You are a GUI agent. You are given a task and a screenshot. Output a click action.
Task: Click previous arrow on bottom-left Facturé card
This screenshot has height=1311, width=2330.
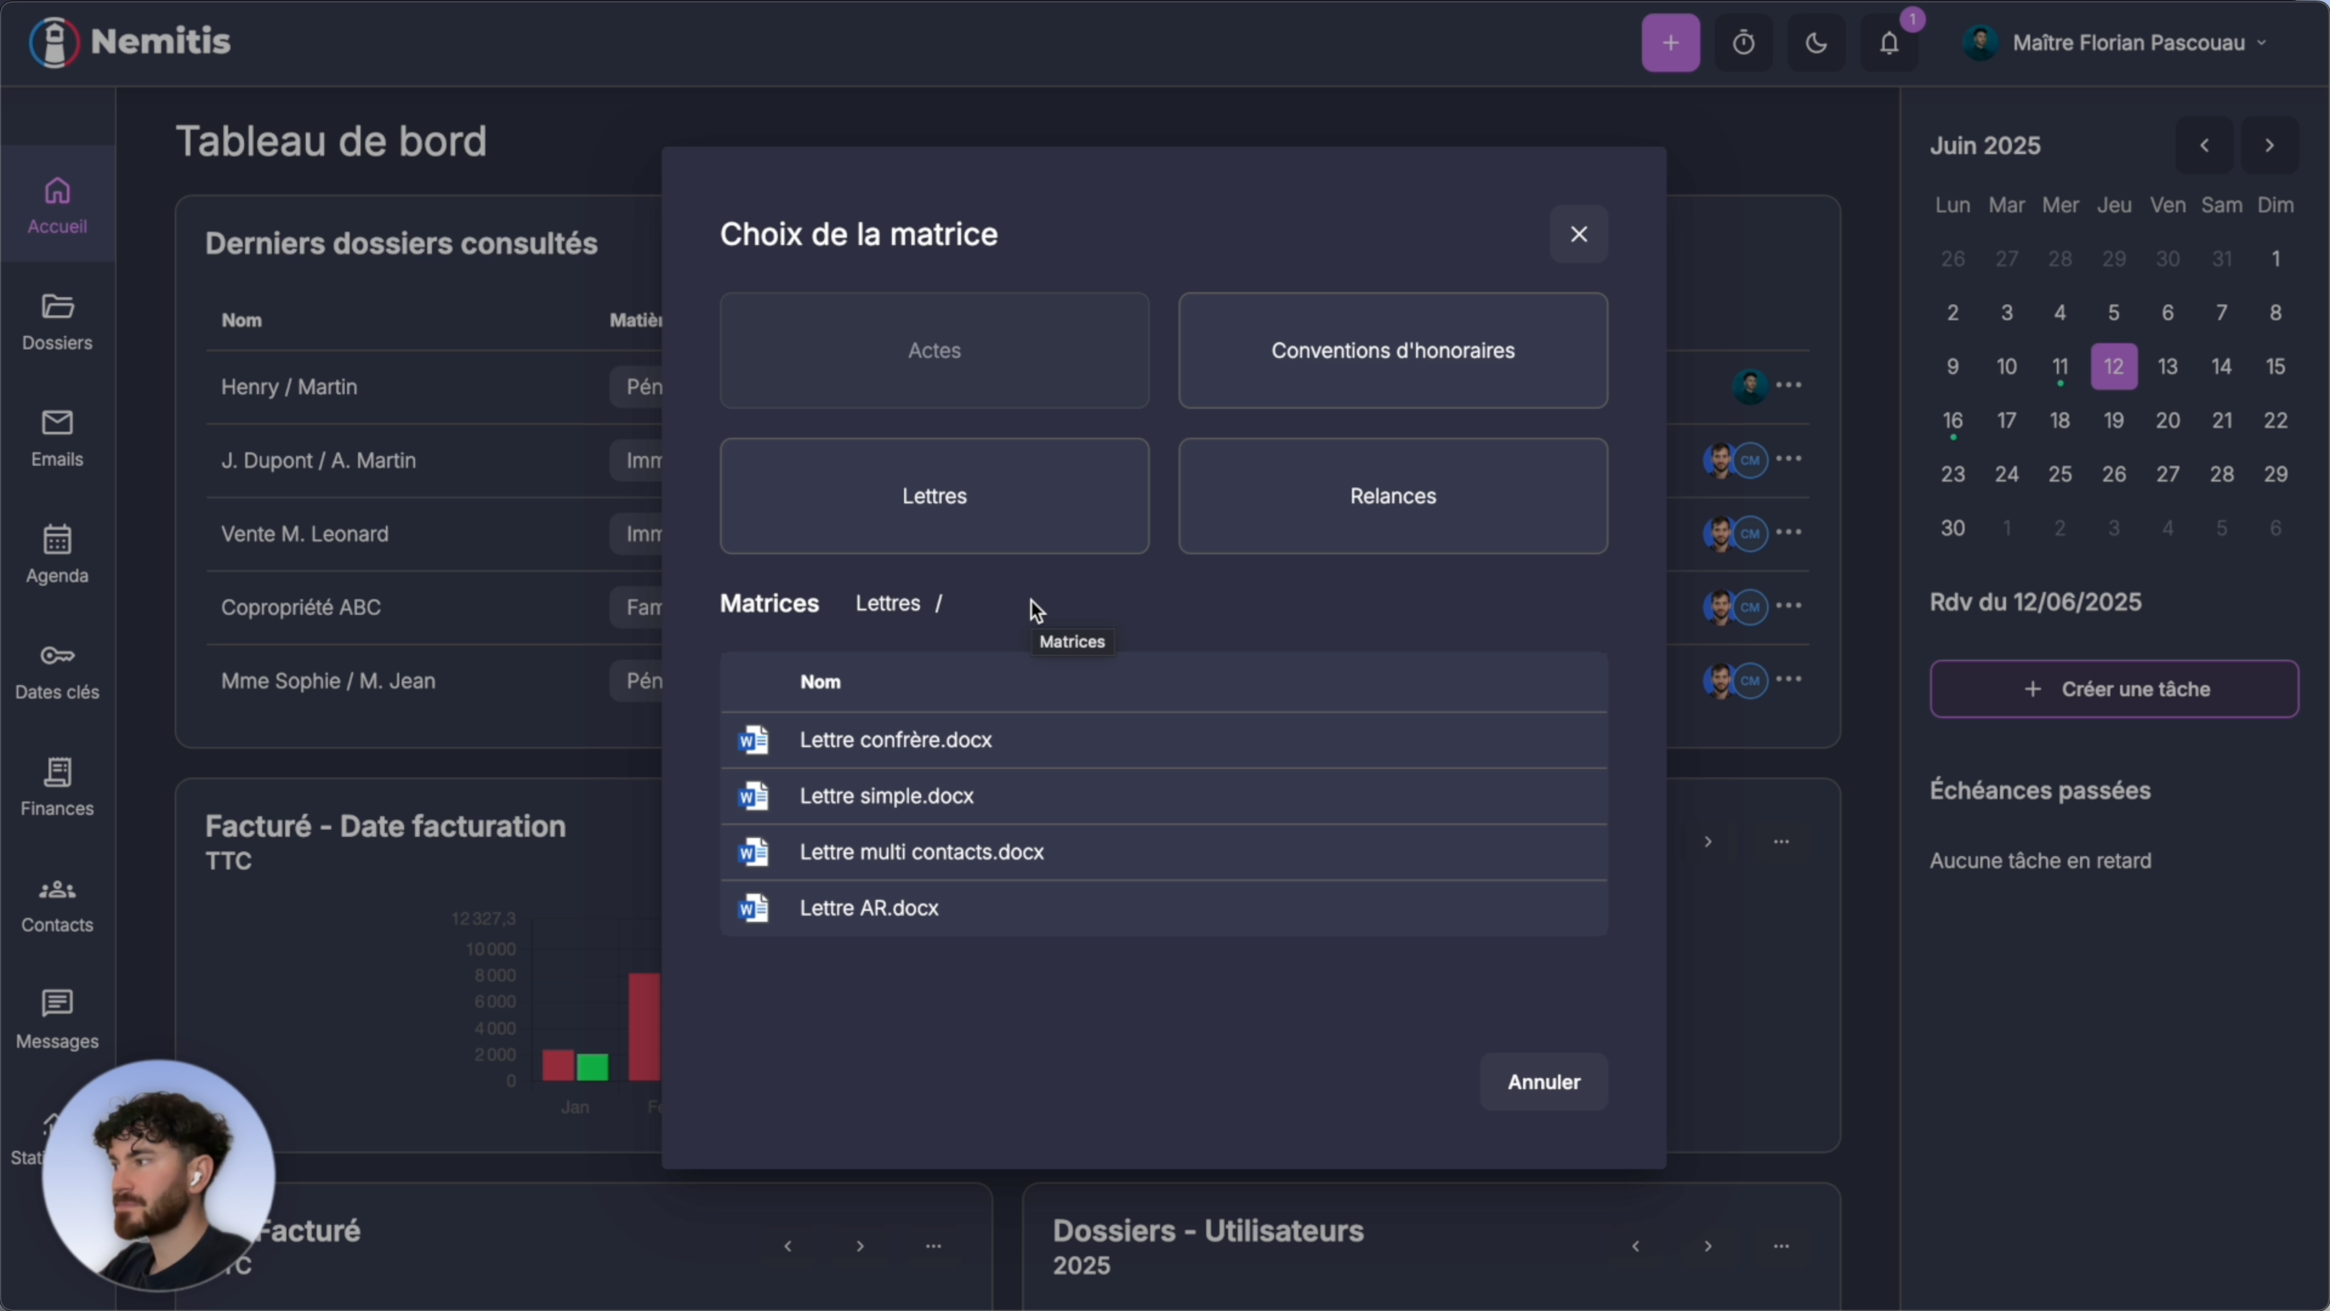[787, 1246]
